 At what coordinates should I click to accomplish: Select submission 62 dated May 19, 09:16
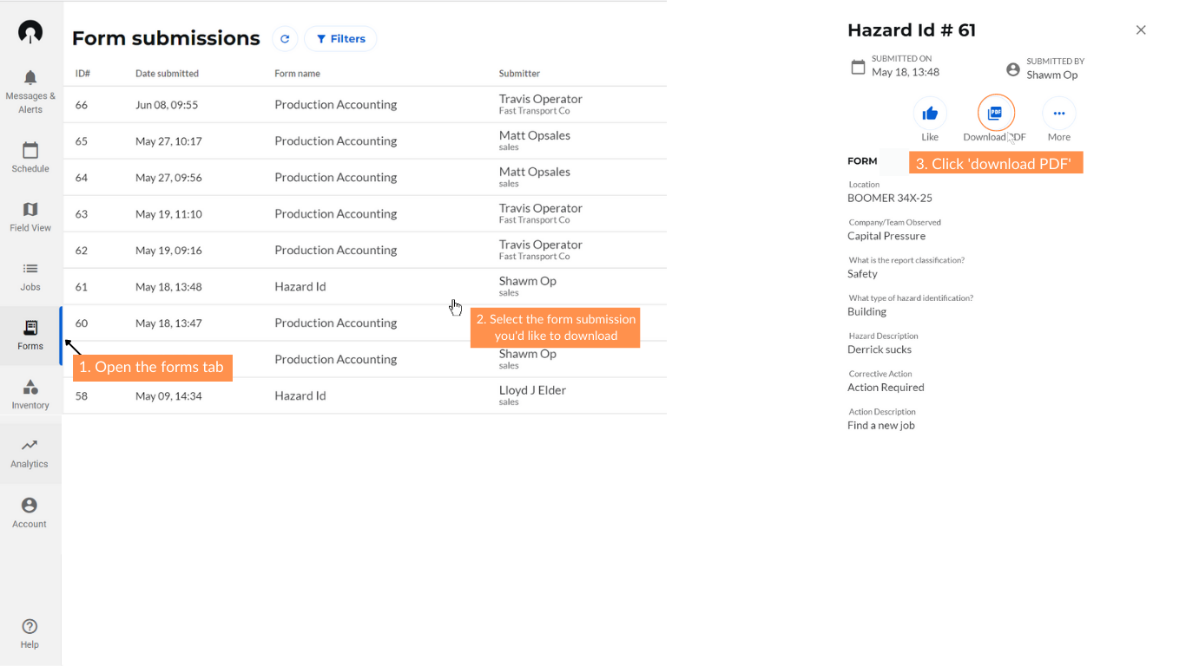365,250
